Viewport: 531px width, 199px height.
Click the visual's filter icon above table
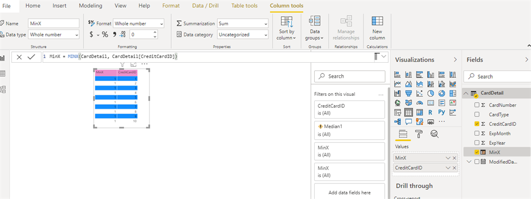tap(123, 64)
